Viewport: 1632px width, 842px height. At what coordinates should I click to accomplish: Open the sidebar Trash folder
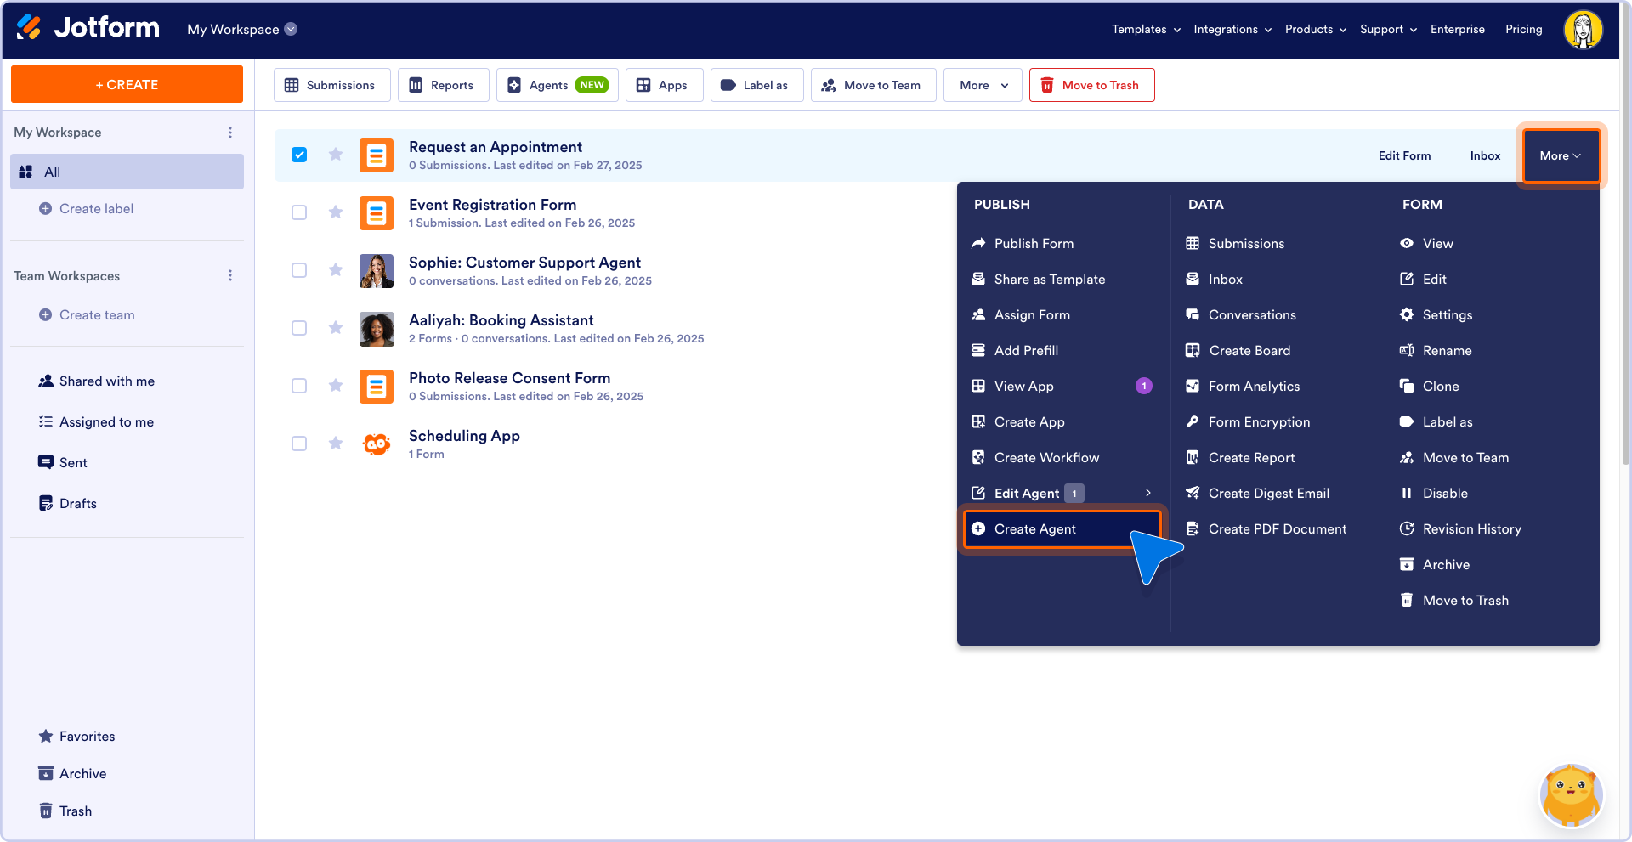[x=75, y=811]
